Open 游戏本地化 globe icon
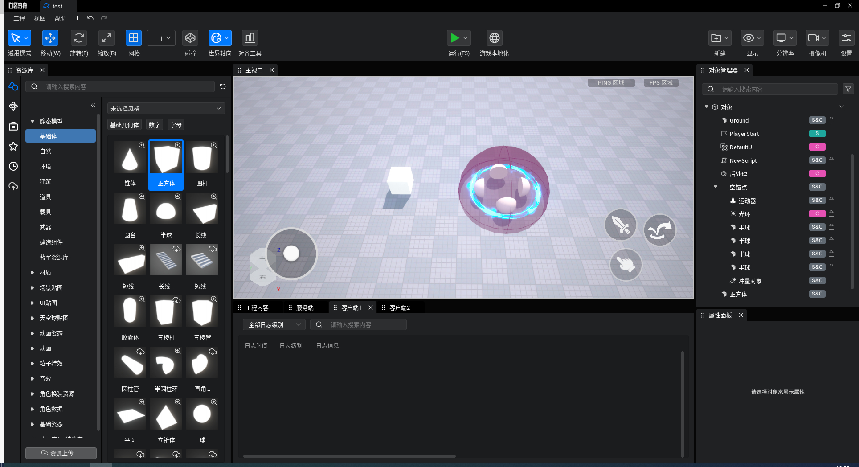Image resolution: width=859 pixels, height=467 pixels. pyautogui.click(x=494, y=38)
